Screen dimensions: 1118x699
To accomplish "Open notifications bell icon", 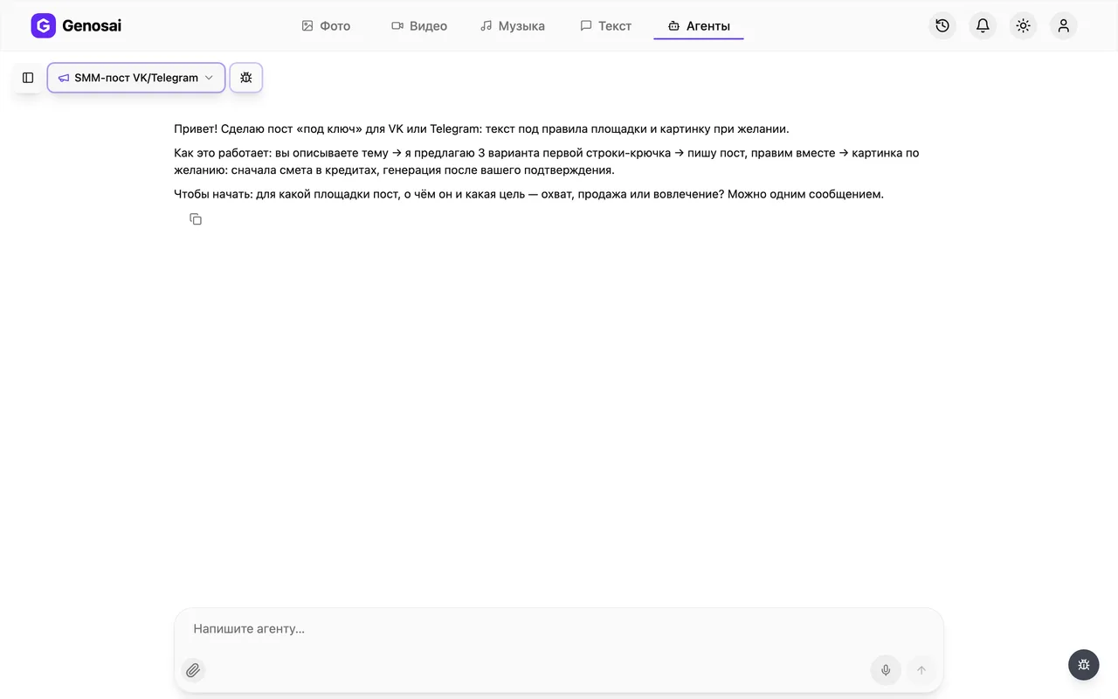I will click(x=983, y=25).
